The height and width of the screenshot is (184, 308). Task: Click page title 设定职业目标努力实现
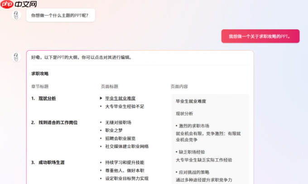click(x=127, y=179)
